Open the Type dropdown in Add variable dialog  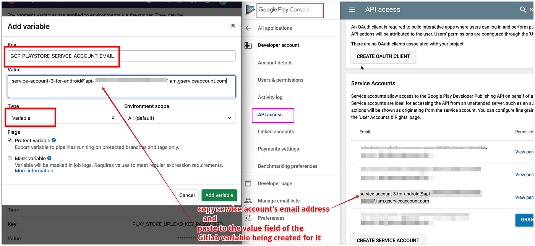[x=62, y=118]
